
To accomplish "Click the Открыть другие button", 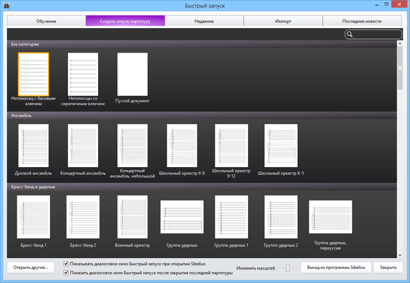I will tap(31, 267).
